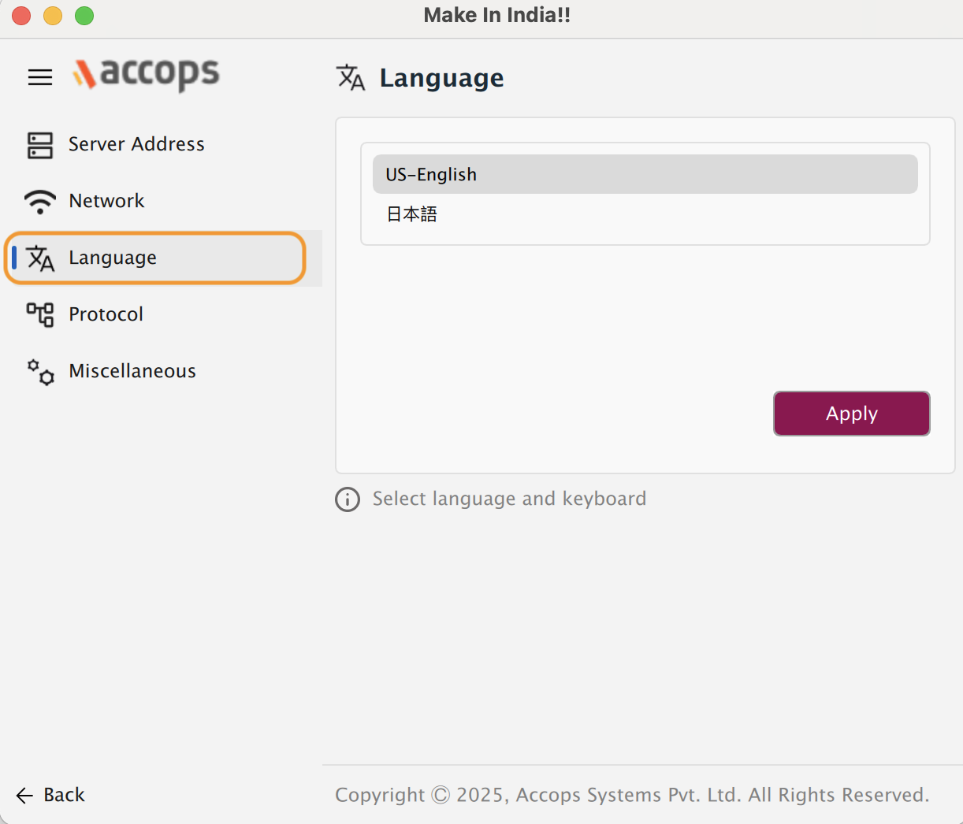Click the Protocol diagram icon in sidebar

click(x=40, y=314)
